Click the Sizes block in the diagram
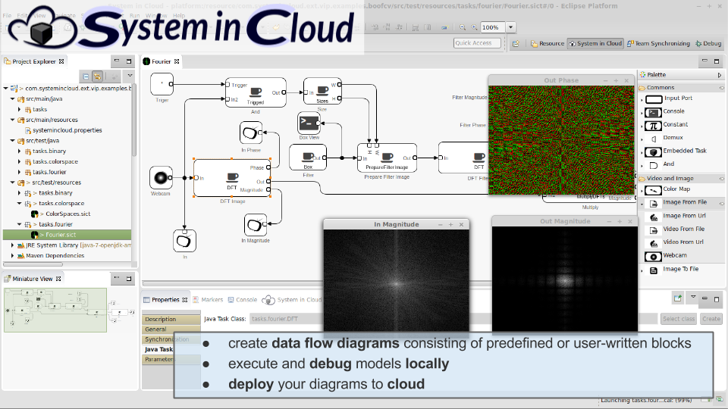The image size is (728, 409). pos(322,92)
